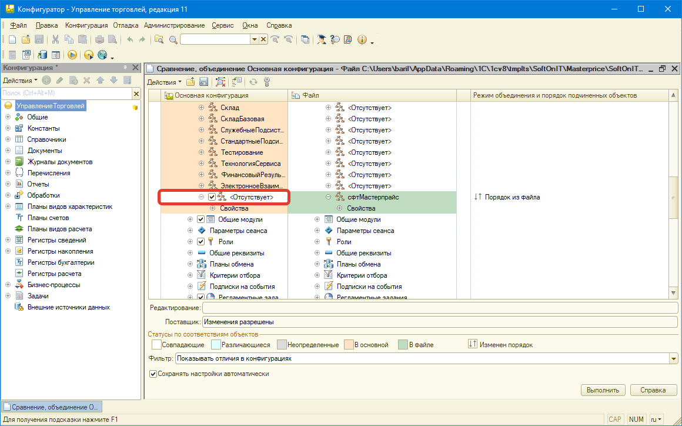This screenshot has height=426, width=682.
Task: Click the refresh icon in comparison toolbar
Action: pos(254,82)
